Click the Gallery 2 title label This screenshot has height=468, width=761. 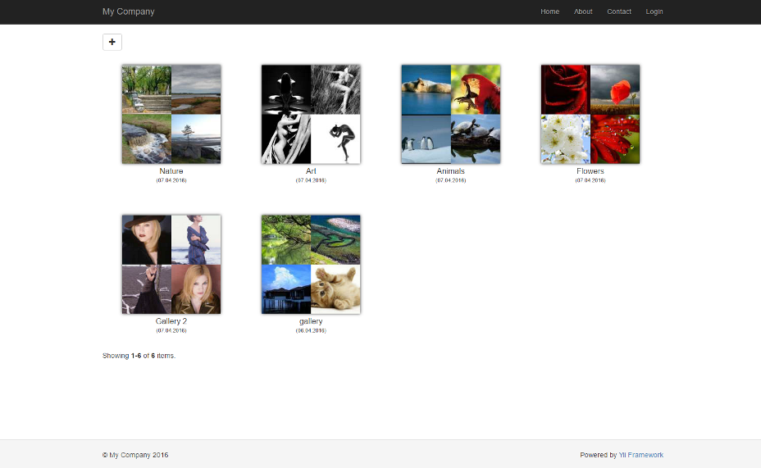pos(171,321)
